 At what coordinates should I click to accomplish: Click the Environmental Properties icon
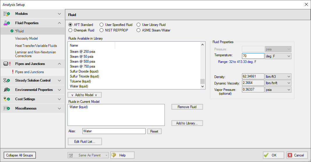(7, 90)
